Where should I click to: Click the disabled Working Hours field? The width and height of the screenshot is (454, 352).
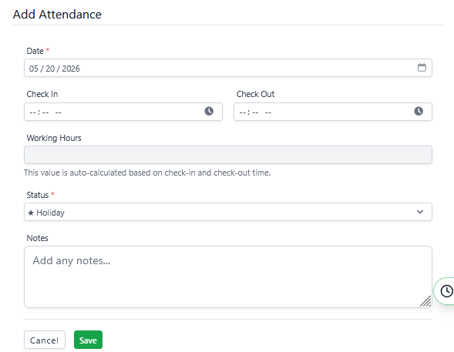click(228, 155)
